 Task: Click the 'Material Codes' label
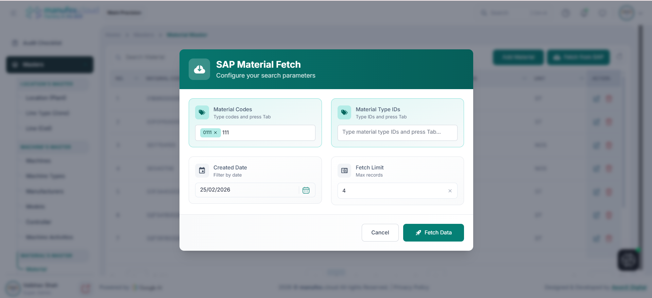click(x=233, y=109)
